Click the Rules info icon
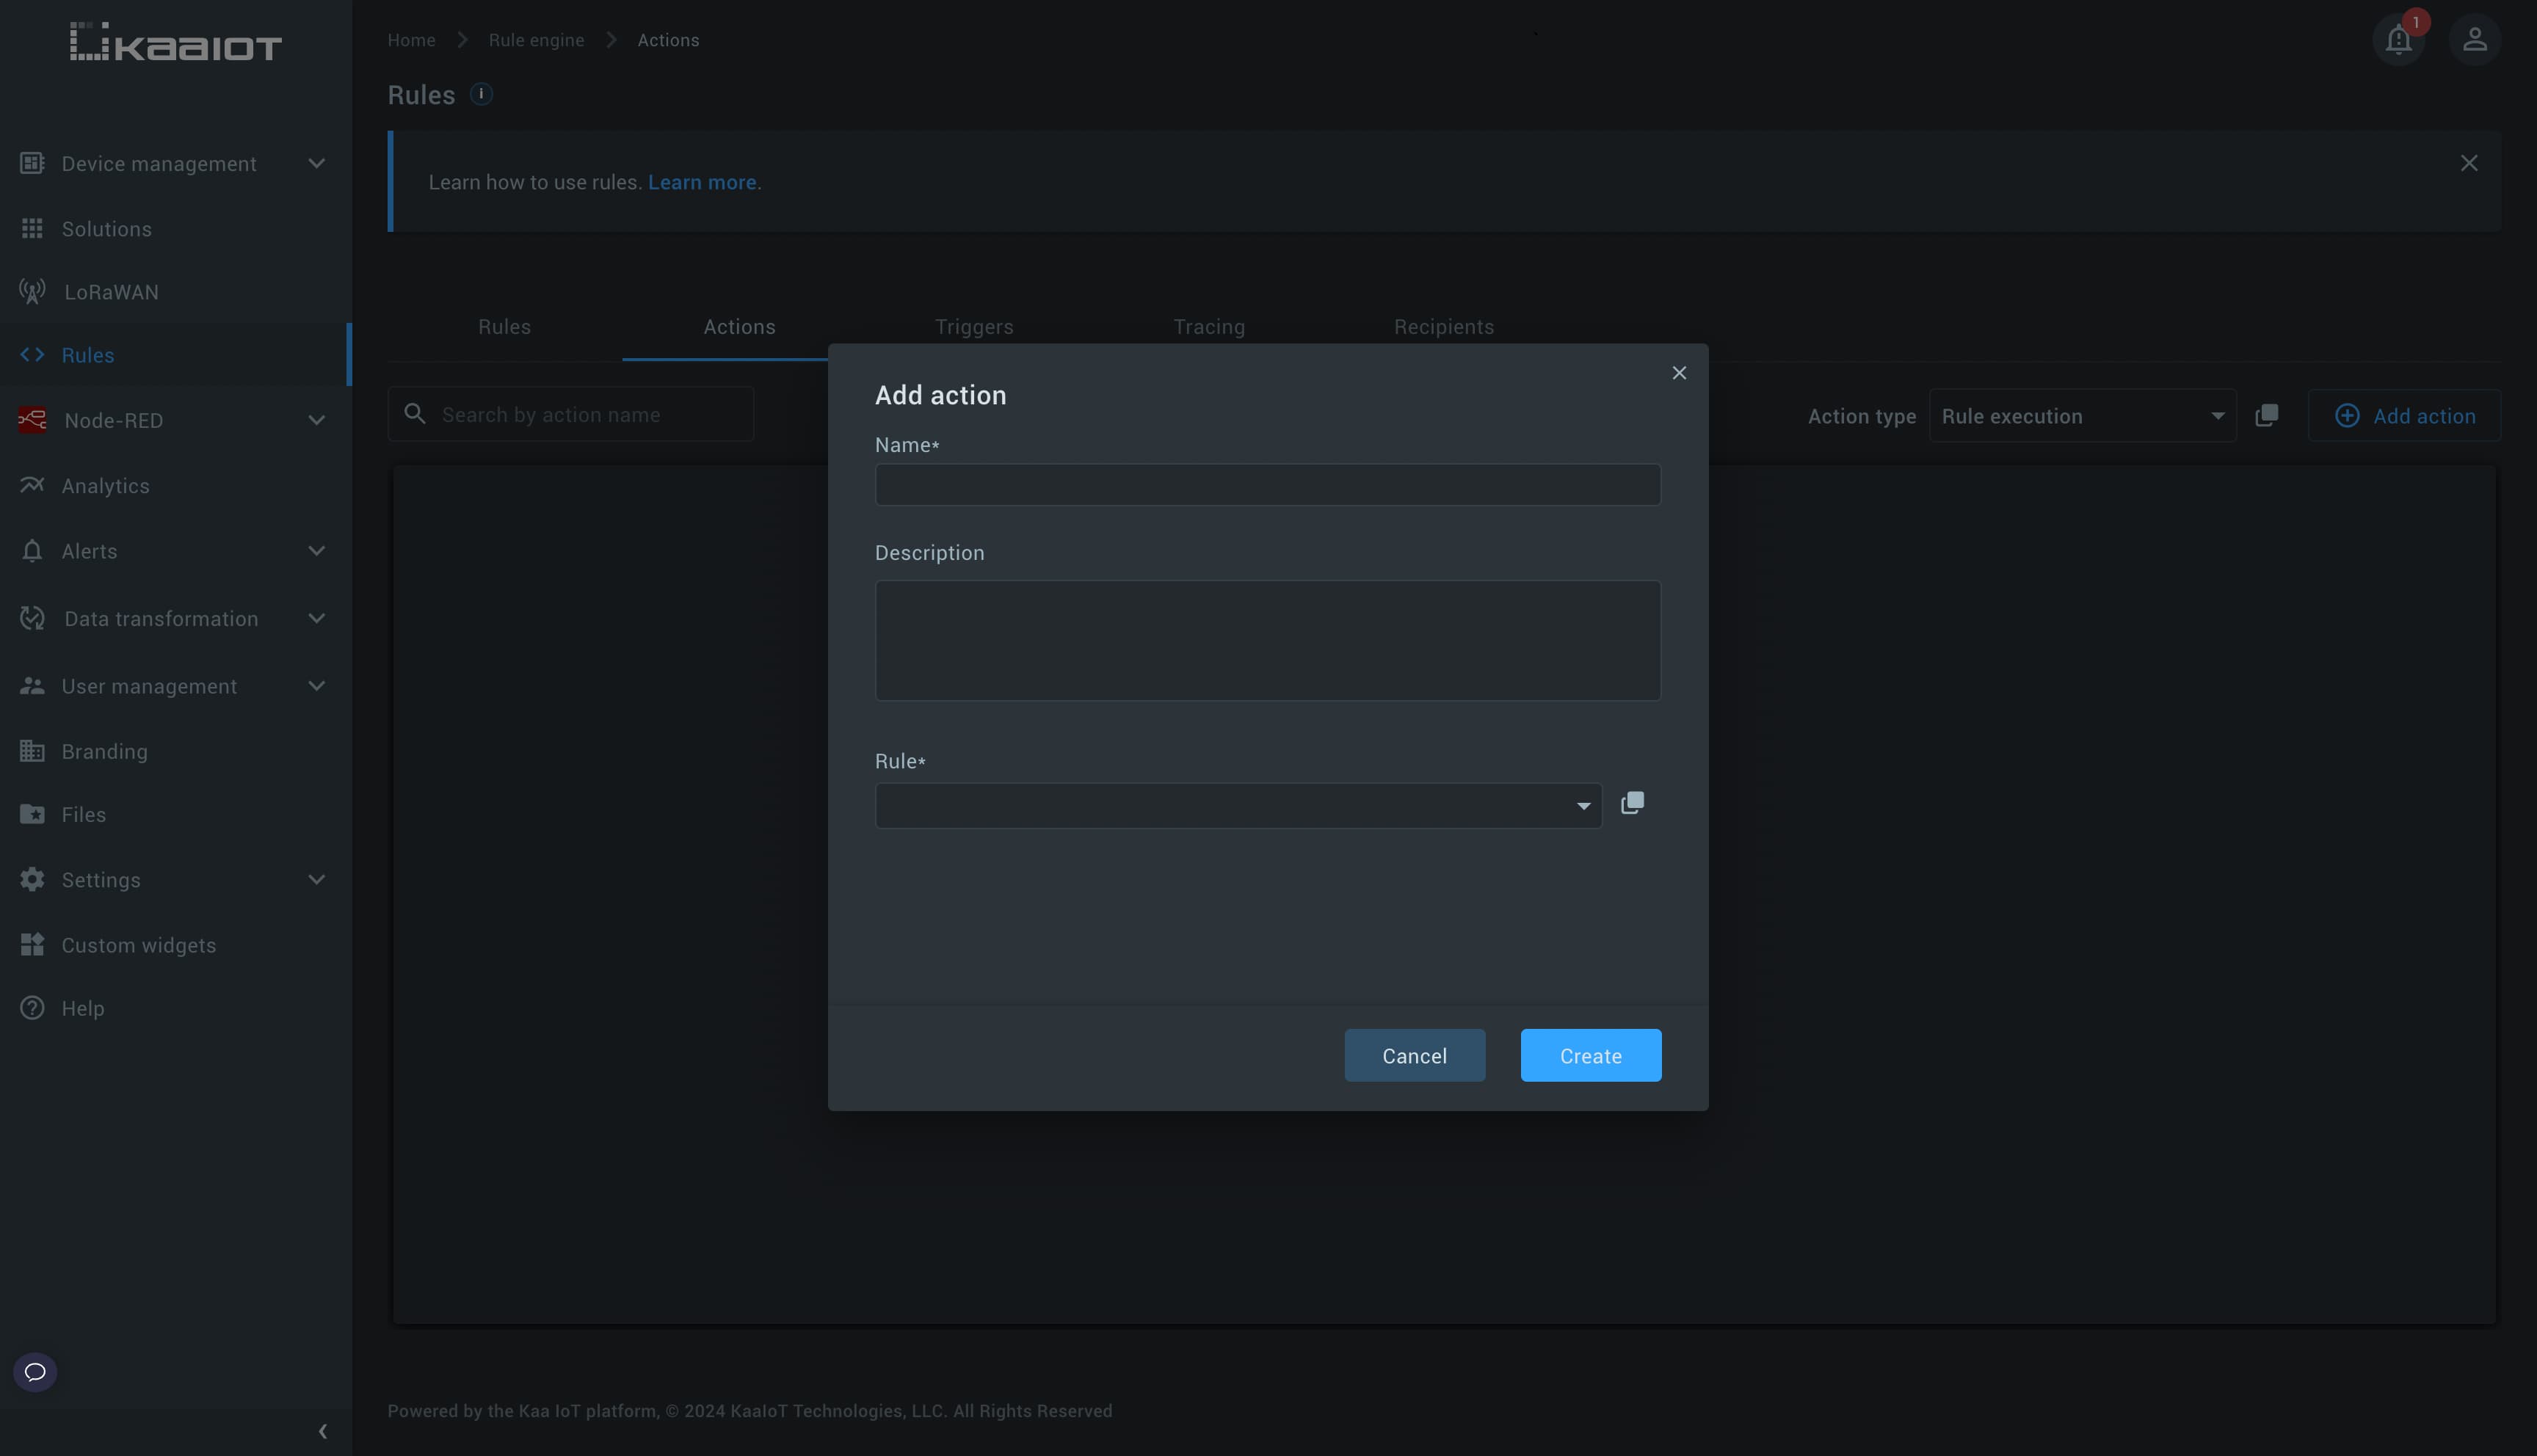This screenshot has width=2537, height=1456. [481, 94]
